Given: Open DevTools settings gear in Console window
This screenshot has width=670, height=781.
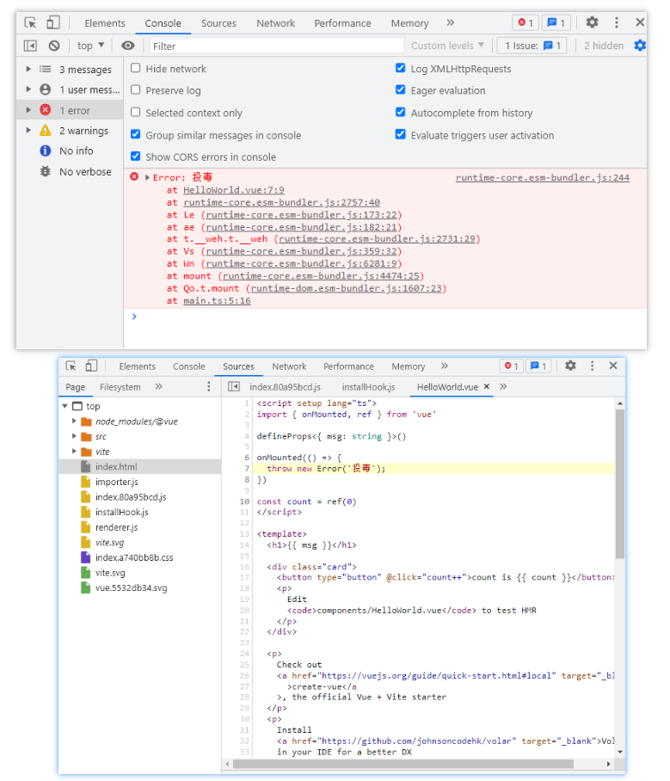Looking at the screenshot, I should click(x=592, y=22).
